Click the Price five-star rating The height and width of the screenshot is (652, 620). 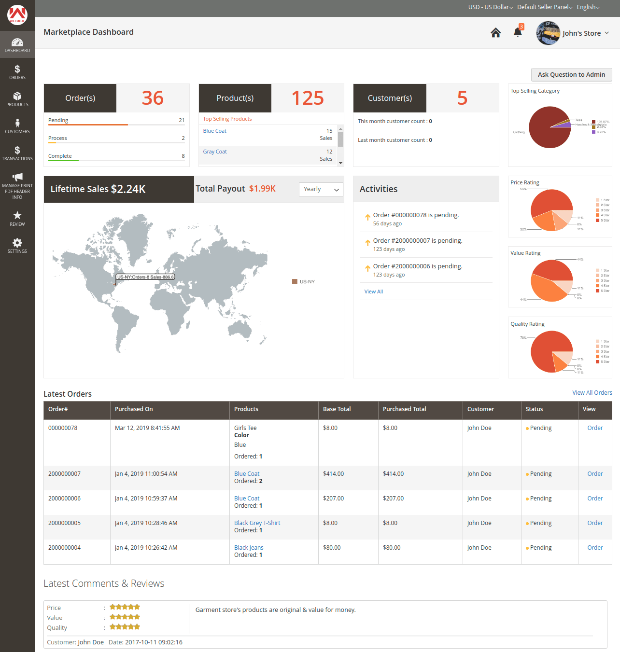coord(125,607)
